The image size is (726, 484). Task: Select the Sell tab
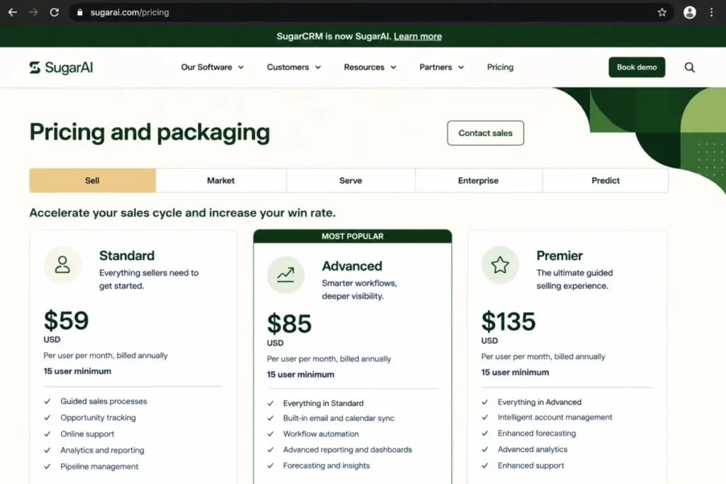(93, 181)
